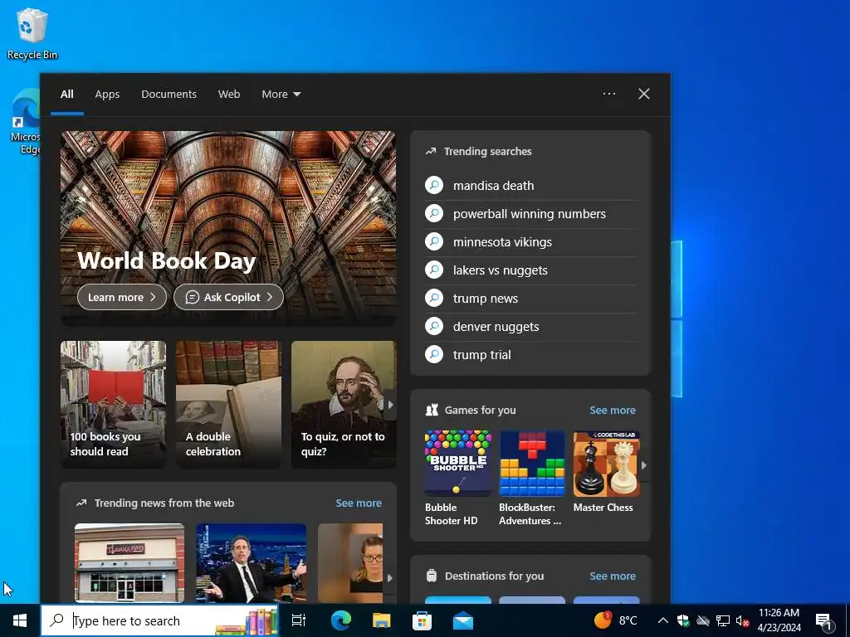Image resolution: width=850 pixels, height=637 pixels.
Task: Search trending term denver nuggets
Action: [530, 326]
